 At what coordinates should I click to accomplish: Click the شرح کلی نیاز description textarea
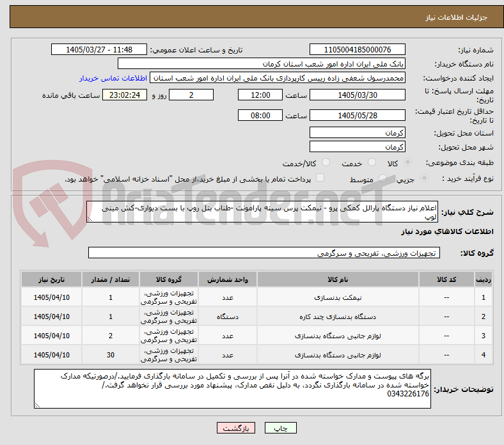click(262, 212)
